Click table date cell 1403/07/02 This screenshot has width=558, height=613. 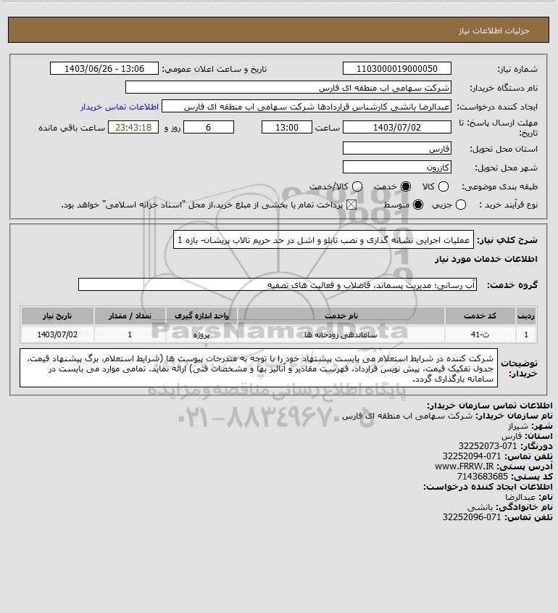click(57, 334)
